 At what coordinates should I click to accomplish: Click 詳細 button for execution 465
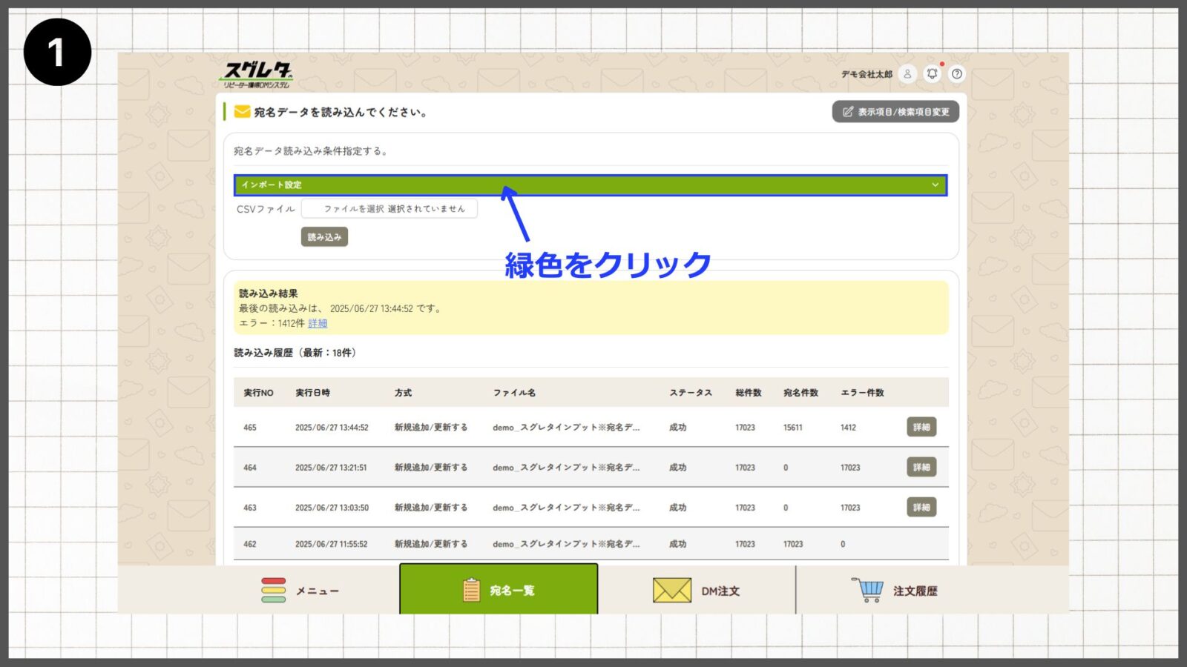[921, 427]
